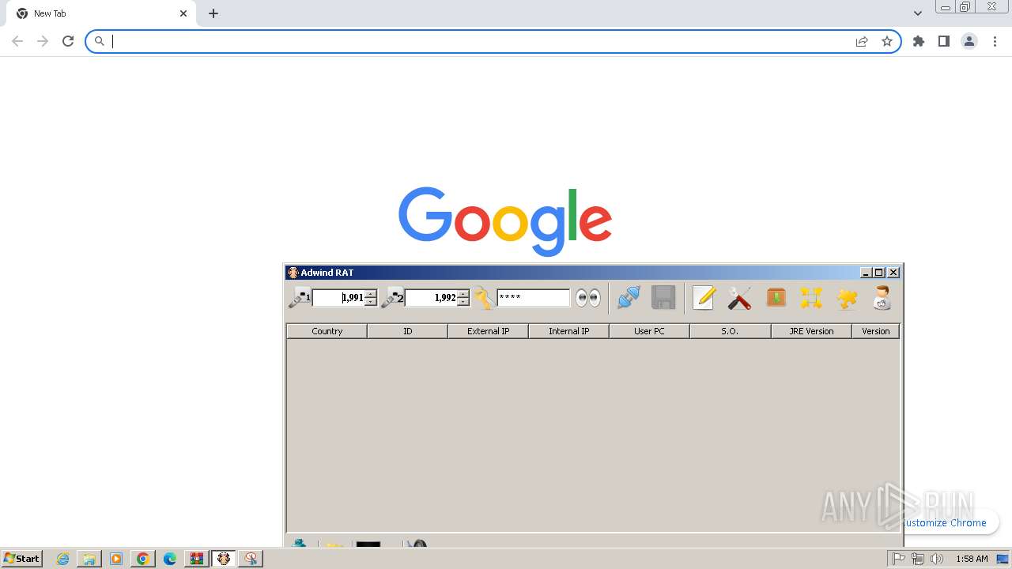
Task: Click the port 2 field showing 1,992
Action: pos(431,298)
